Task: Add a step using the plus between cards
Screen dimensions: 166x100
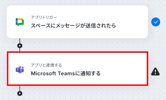Action: (20, 46)
